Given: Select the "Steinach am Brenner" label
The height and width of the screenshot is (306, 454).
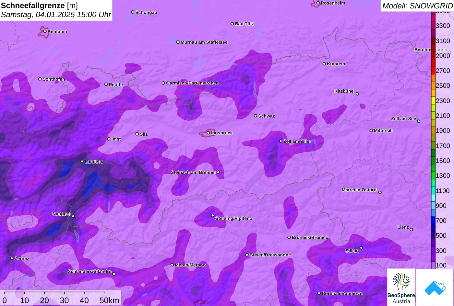Looking at the screenshot, I should 193,172.
